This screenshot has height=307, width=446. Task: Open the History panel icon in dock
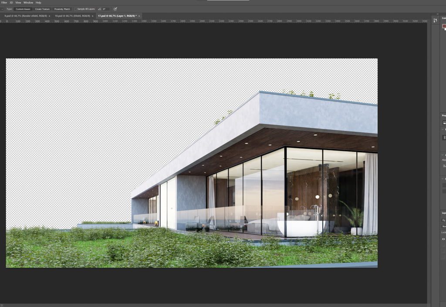click(x=435, y=20)
